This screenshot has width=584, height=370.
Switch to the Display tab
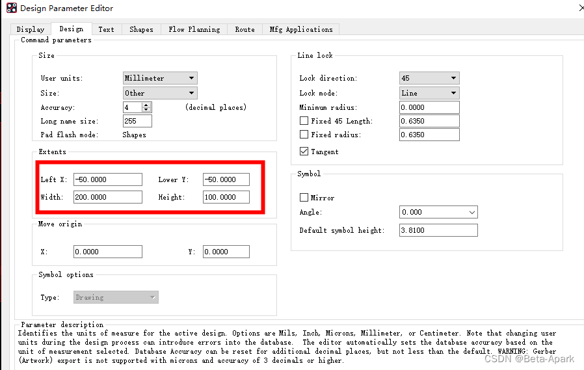31,29
